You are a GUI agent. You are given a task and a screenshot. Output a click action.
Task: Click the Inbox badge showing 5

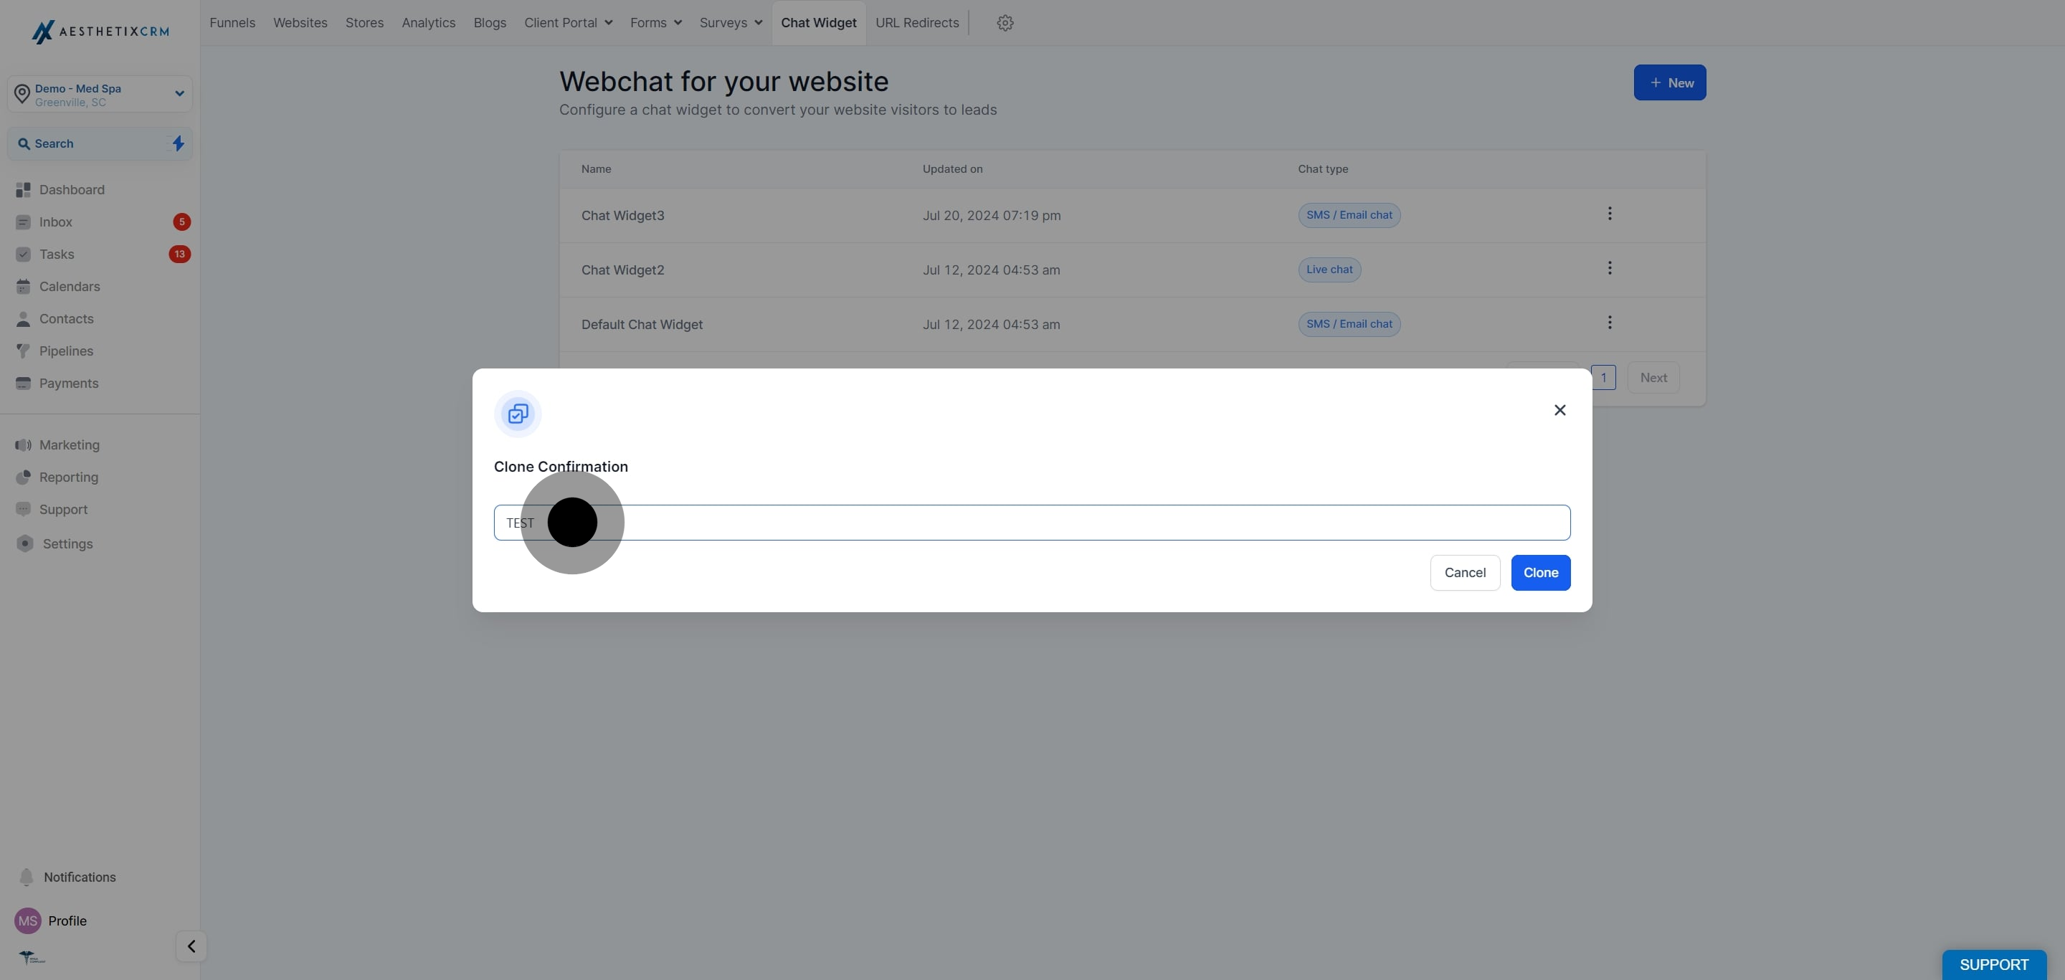(x=182, y=222)
